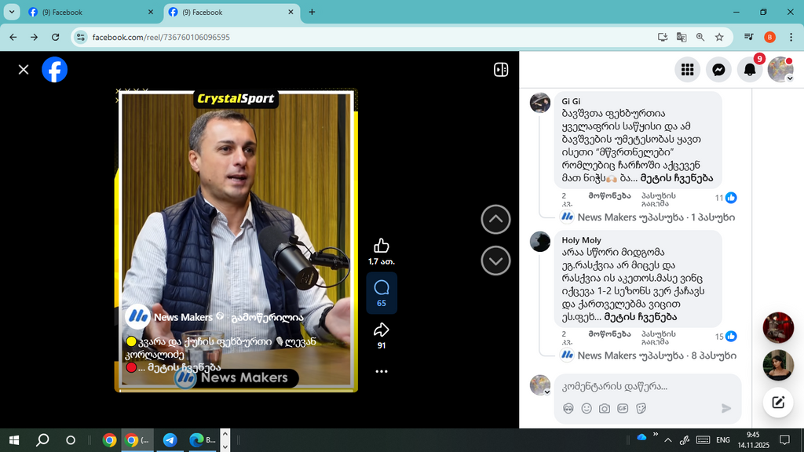Open the Chrome three-dot menu
The image size is (804, 452).
click(791, 37)
